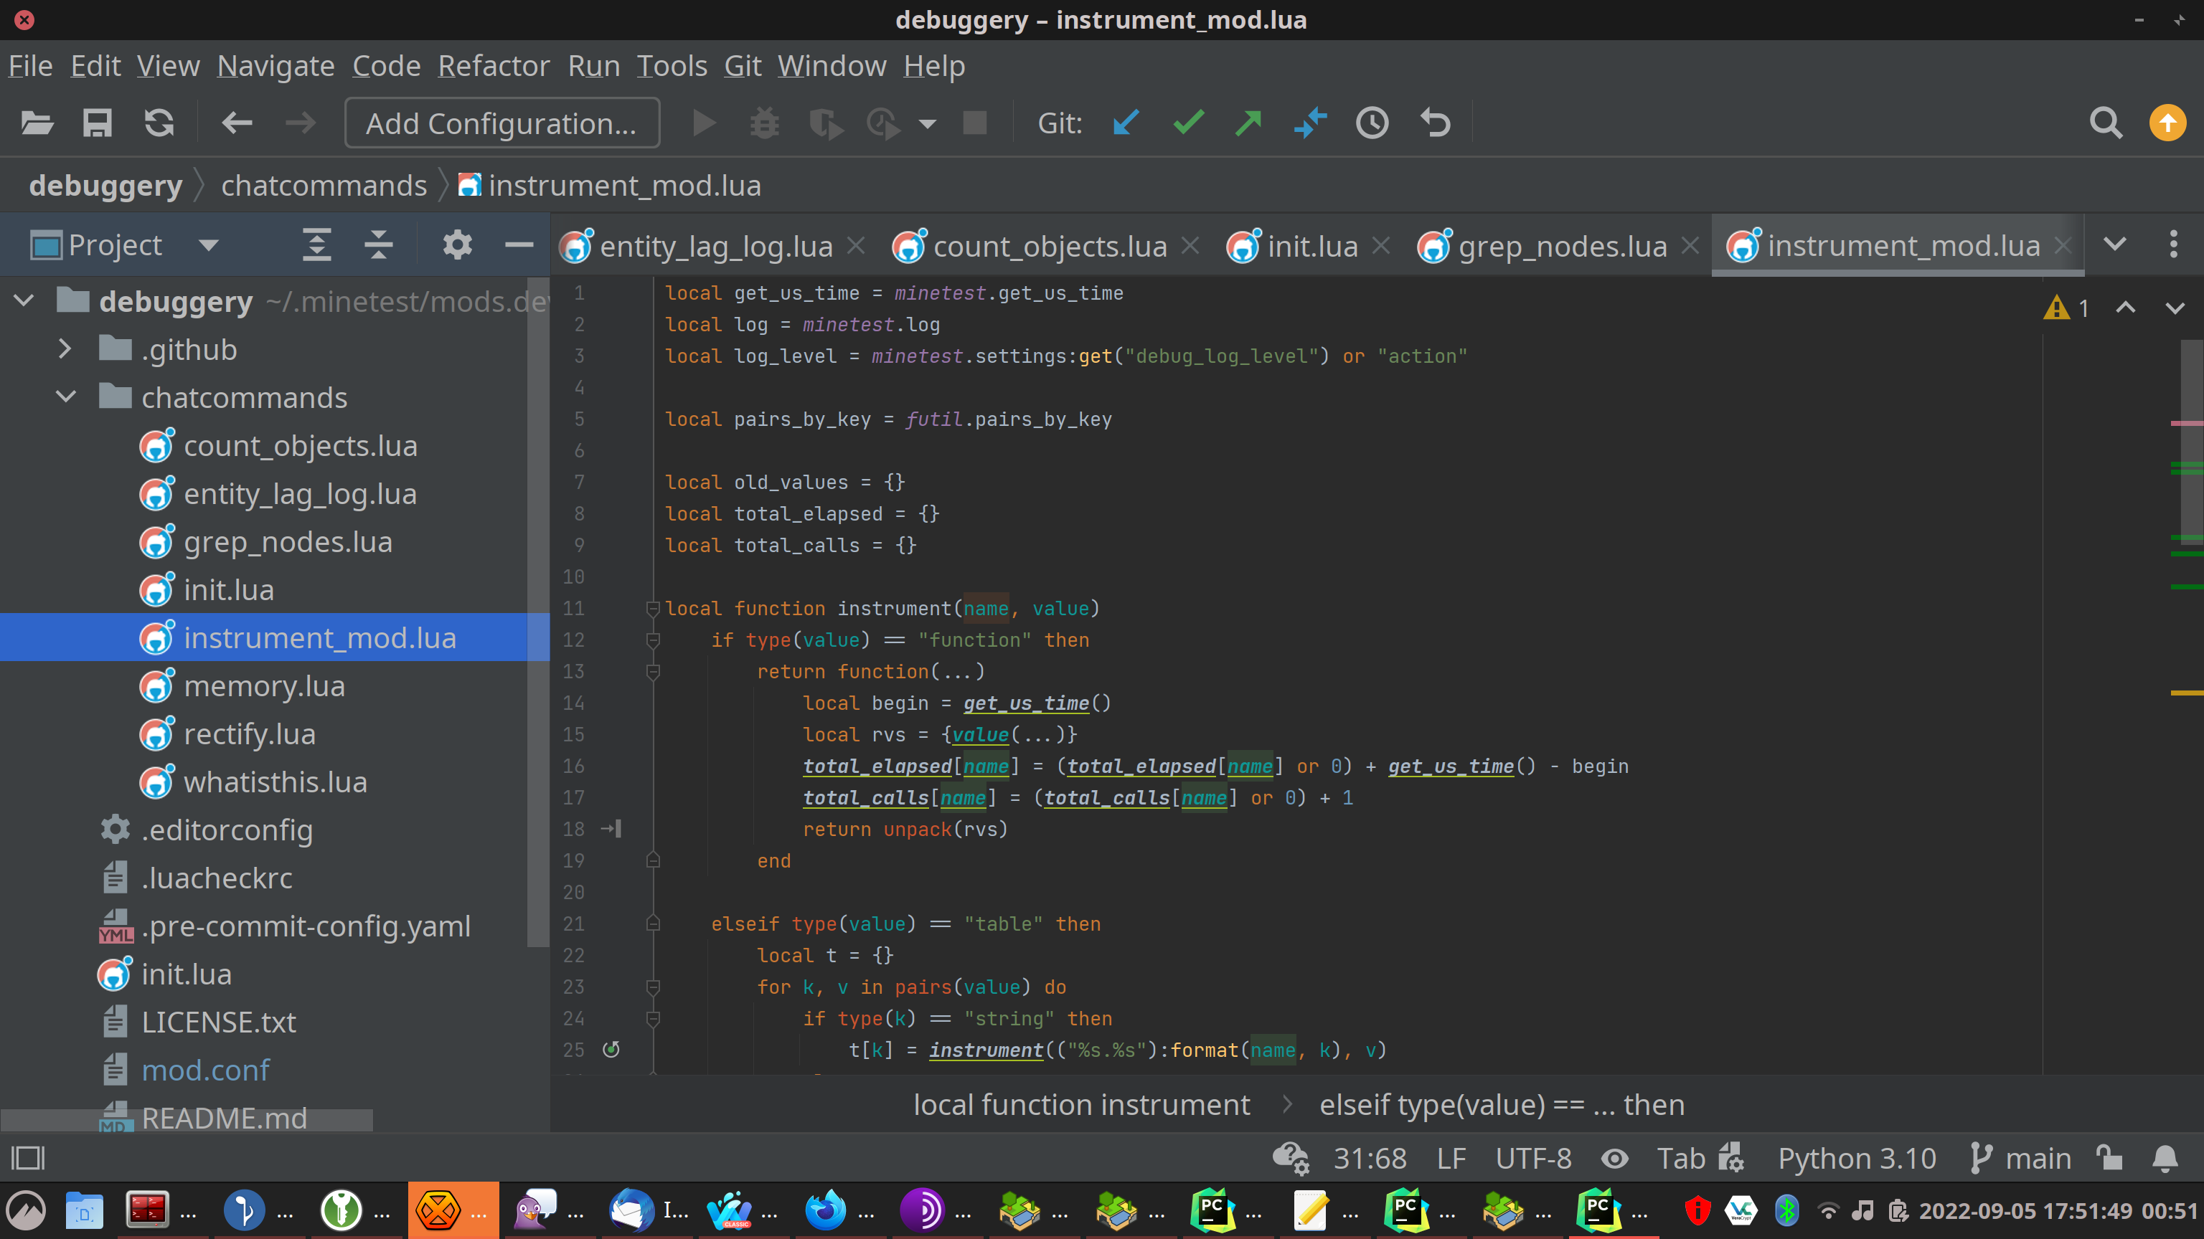
Task: Collapse the chatcommands folder
Action: click(65, 397)
